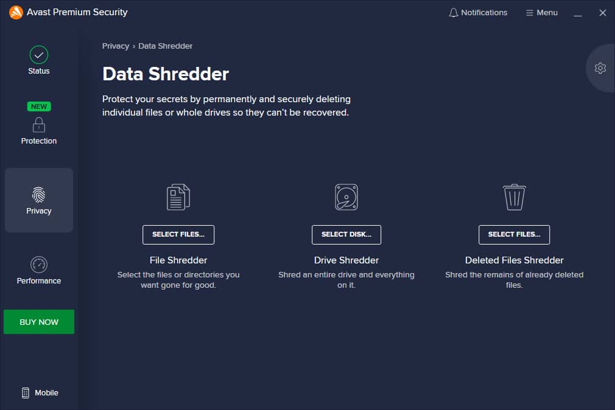Open Status via the checkmark icon

pyautogui.click(x=39, y=55)
